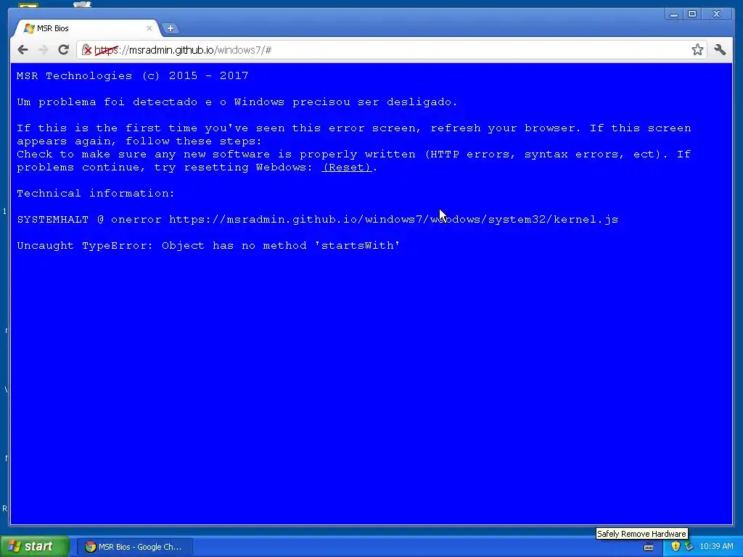Open a new tab with the plus button
743x557 pixels.
tap(170, 28)
